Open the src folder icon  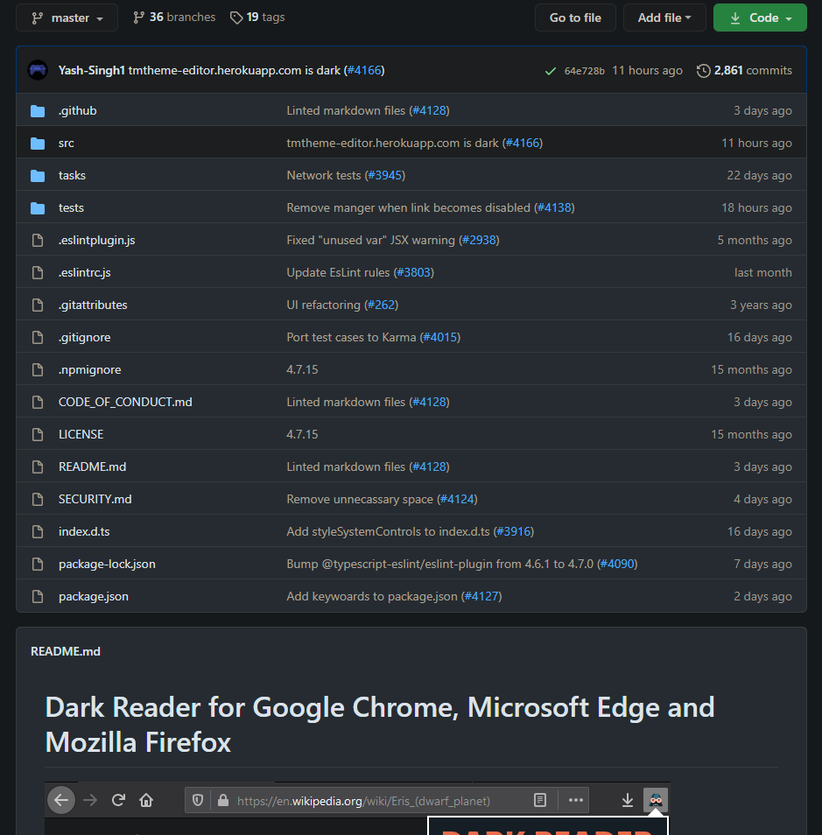(x=38, y=143)
